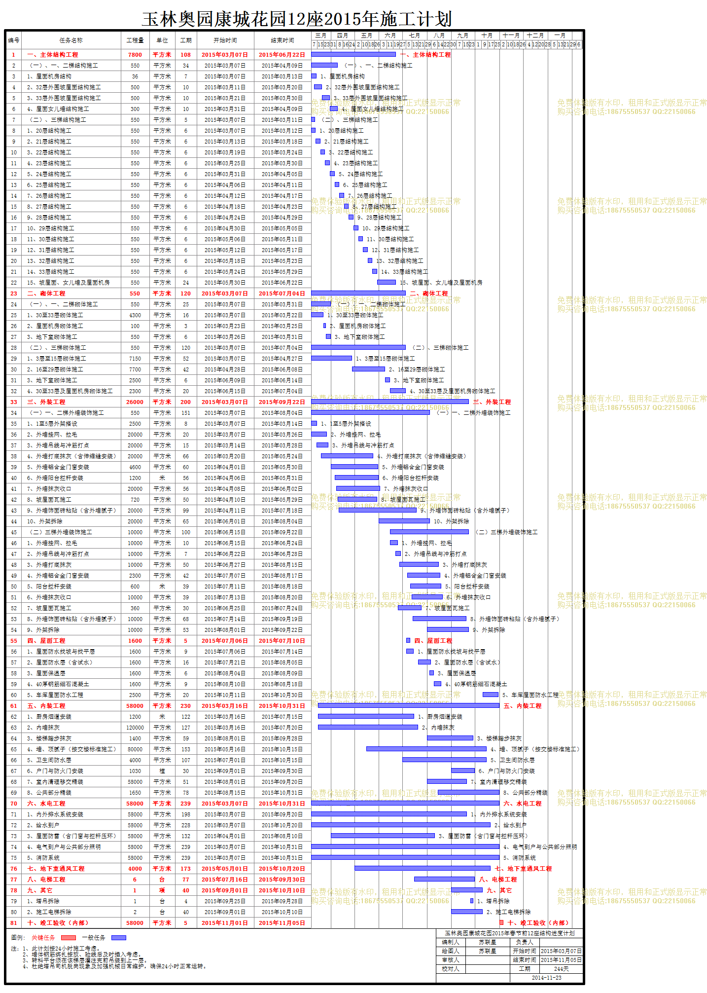Click end date 2015年11月05日 in row 81
This screenshot has height=993, width=707.
click(283, 923)
